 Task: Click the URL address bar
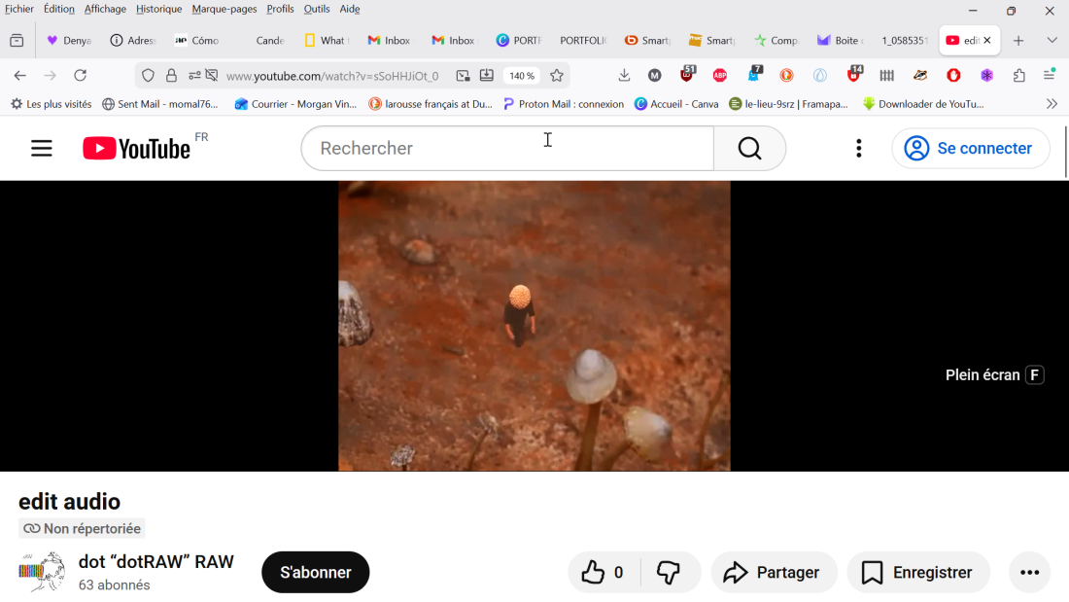332,76
